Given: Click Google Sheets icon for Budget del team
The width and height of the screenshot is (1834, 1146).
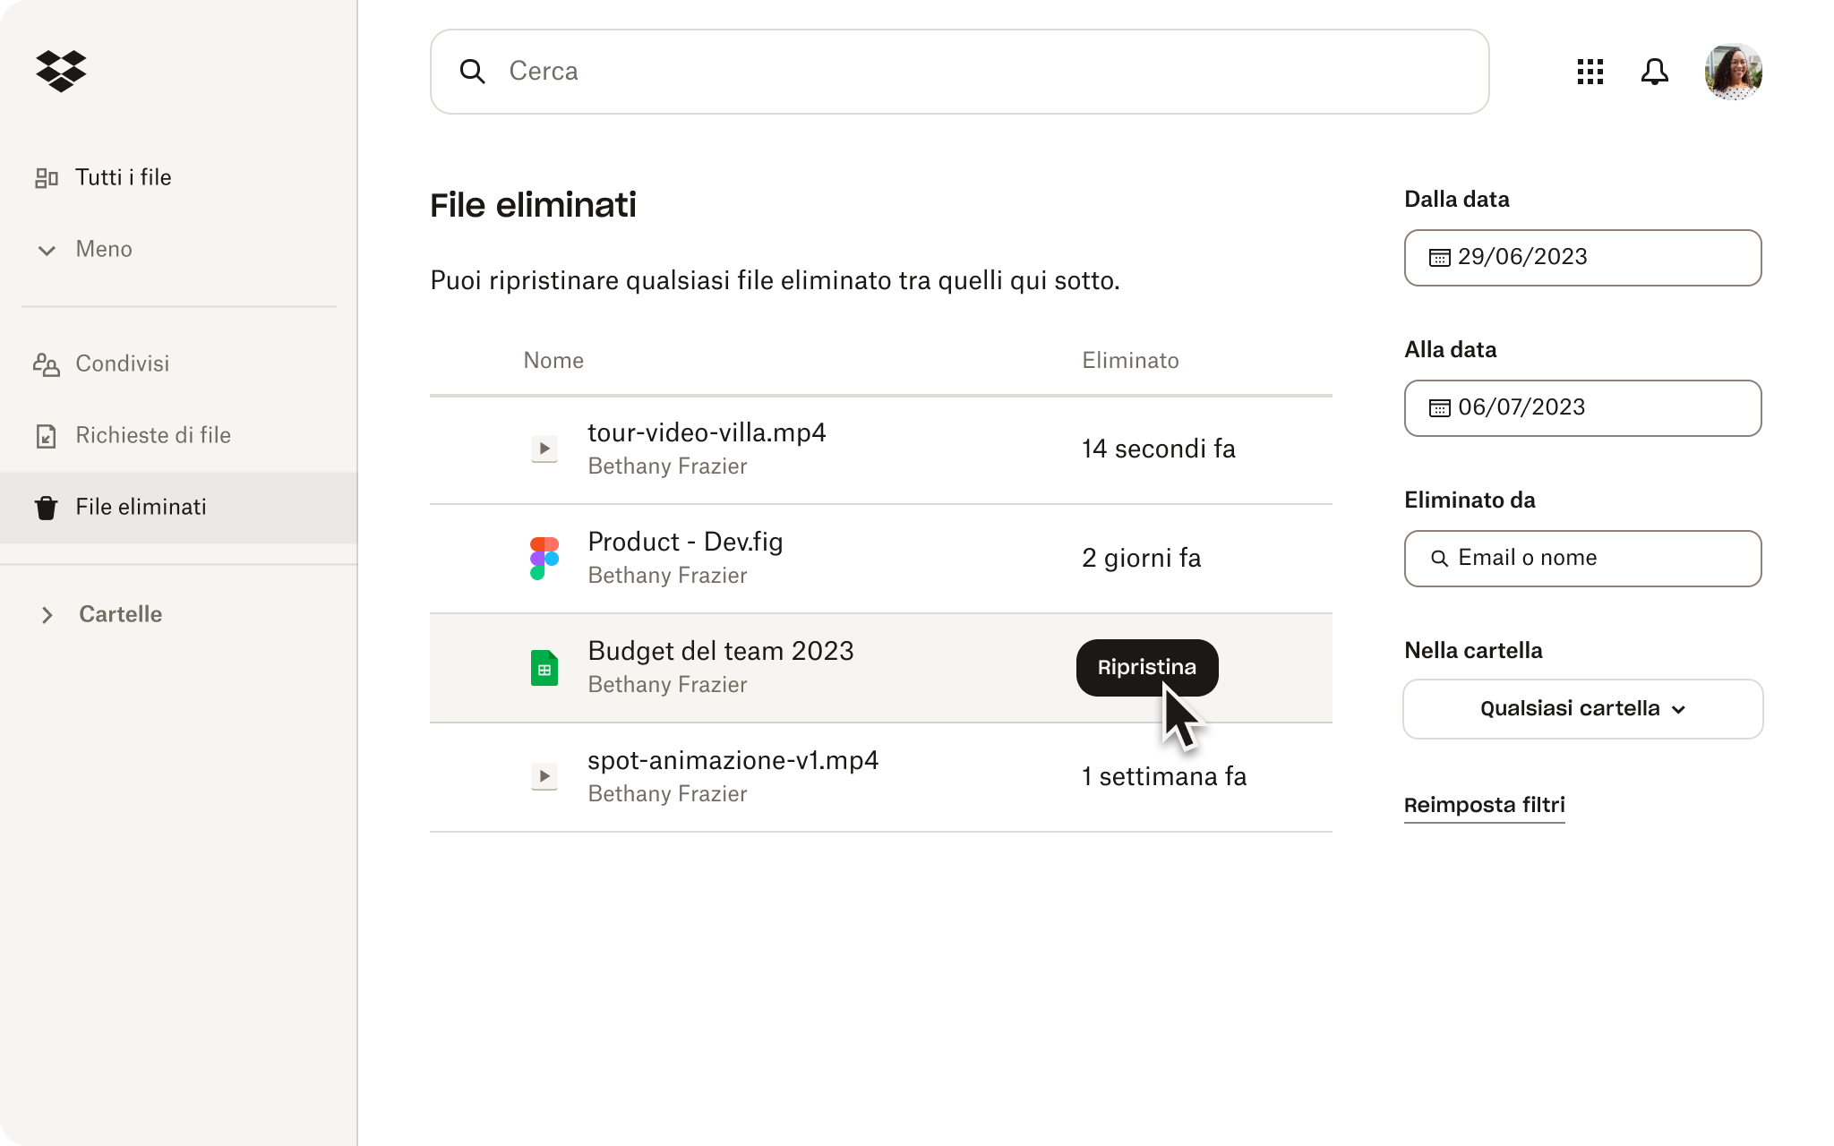Looking at the screenshot, I should (x=544, y=668).
